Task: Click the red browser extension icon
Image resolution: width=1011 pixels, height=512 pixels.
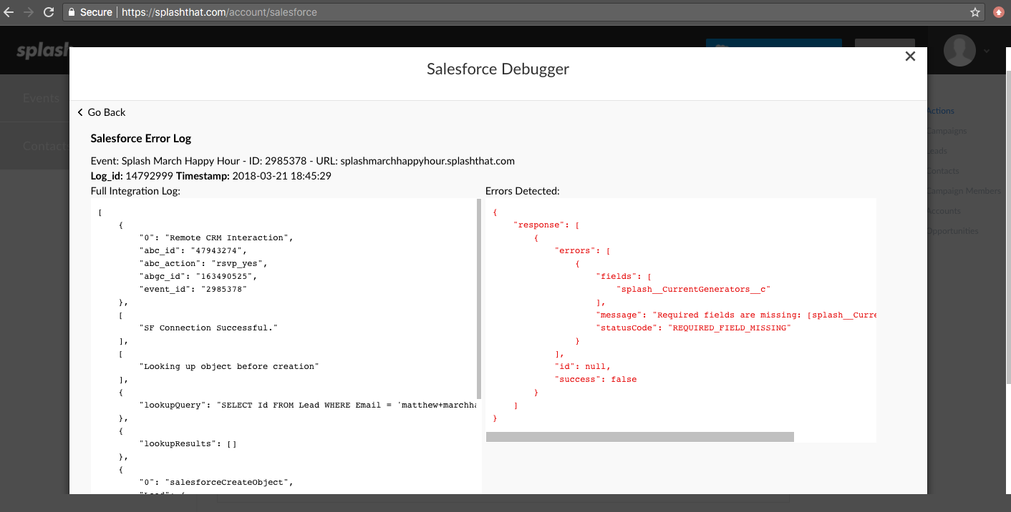Action: pos(999,12)
